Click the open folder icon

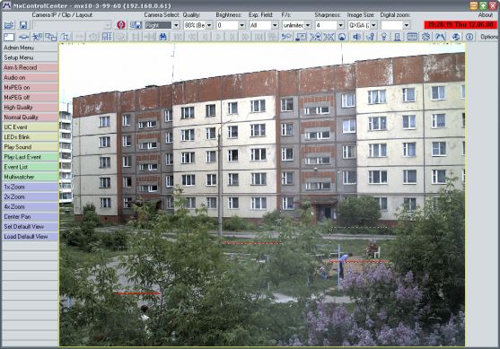(9, 25)
